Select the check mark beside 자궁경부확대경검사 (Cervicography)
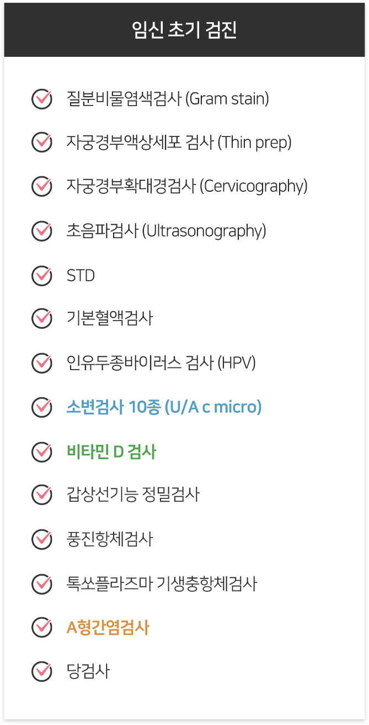The image size is (369, 725). click(x=41, y=186)
